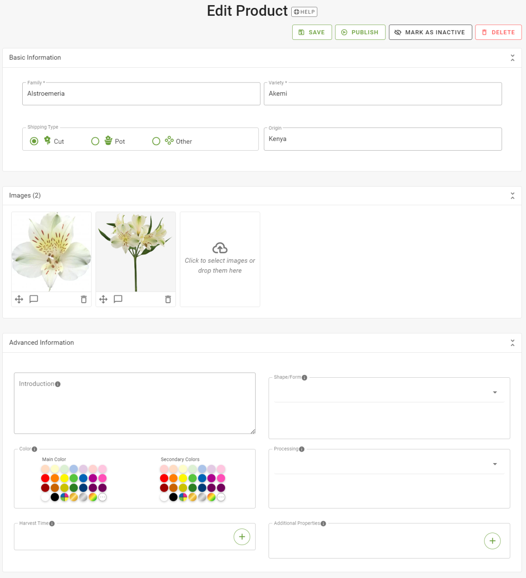Click the Harvest Time field

tap(135, 537)
